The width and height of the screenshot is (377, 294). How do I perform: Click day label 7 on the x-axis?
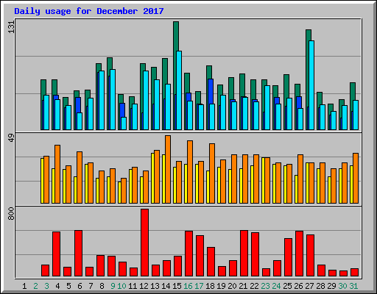click(x=91, y=286)
